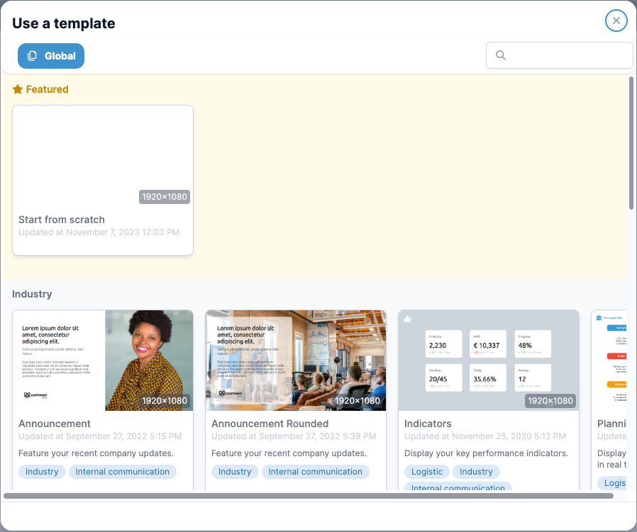Click the template search field
The width and height of the screenshot is (637, 532).
(x=559, y=55)
